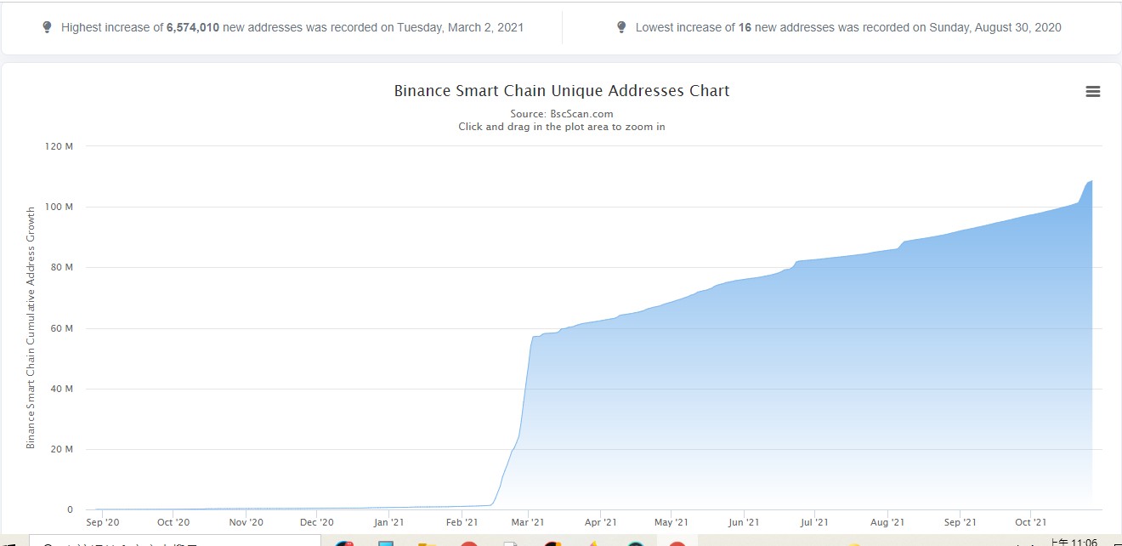Click the Feb '21 x-axis label
This screenshot has width=1122, height=546.
(462, 523)
